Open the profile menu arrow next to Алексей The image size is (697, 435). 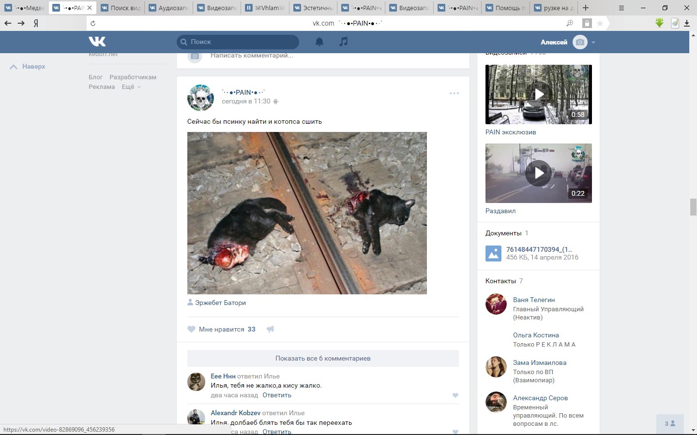[x=593, y=43]
